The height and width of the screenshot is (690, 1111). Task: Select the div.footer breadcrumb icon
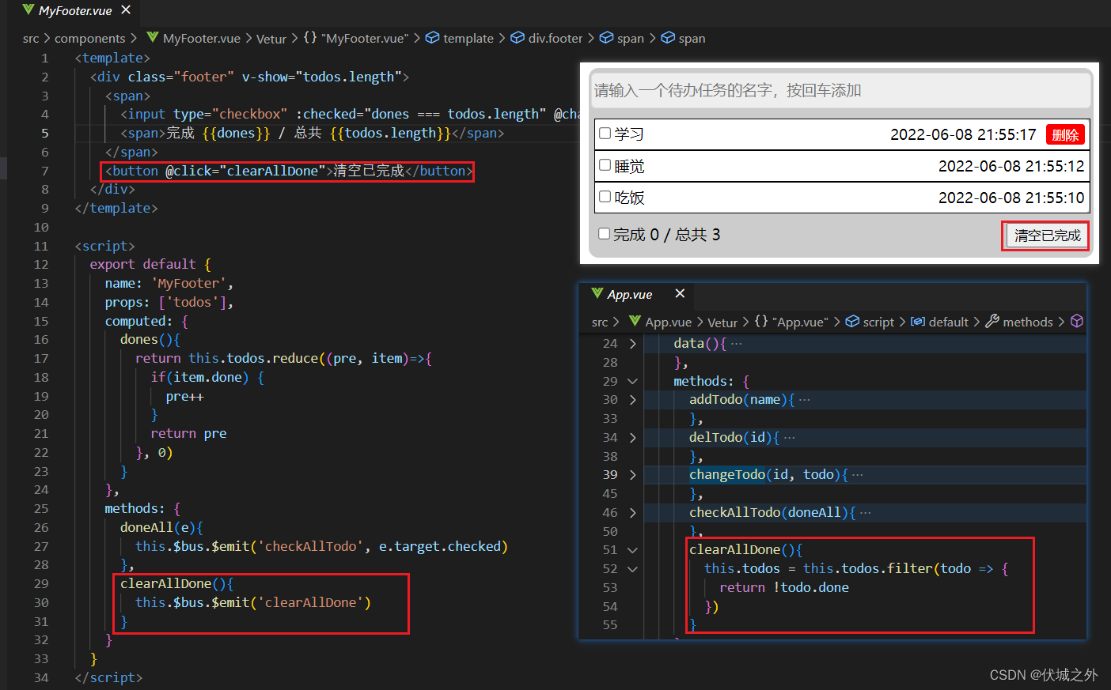click(x=519, y=38)
